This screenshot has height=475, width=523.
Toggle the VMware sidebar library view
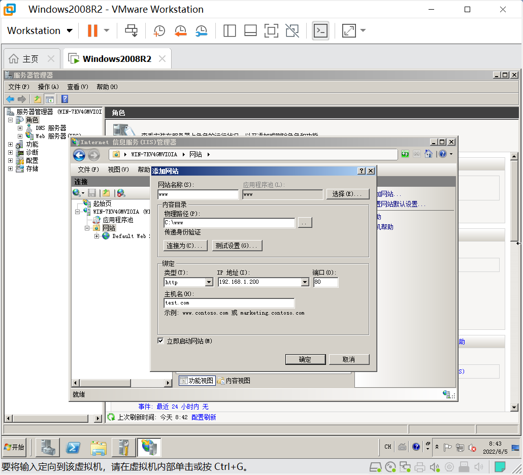[x=230, y=30]
